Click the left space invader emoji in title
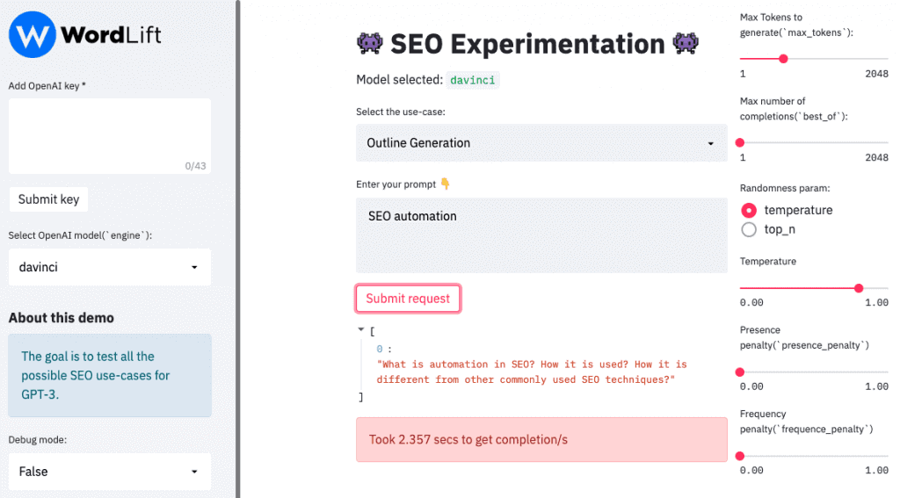 370,44
